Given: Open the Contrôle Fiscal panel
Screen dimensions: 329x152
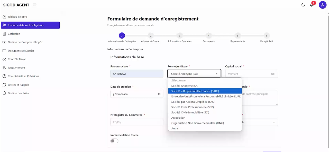Looking at the screenshot, I should click(x=17, y=59).
